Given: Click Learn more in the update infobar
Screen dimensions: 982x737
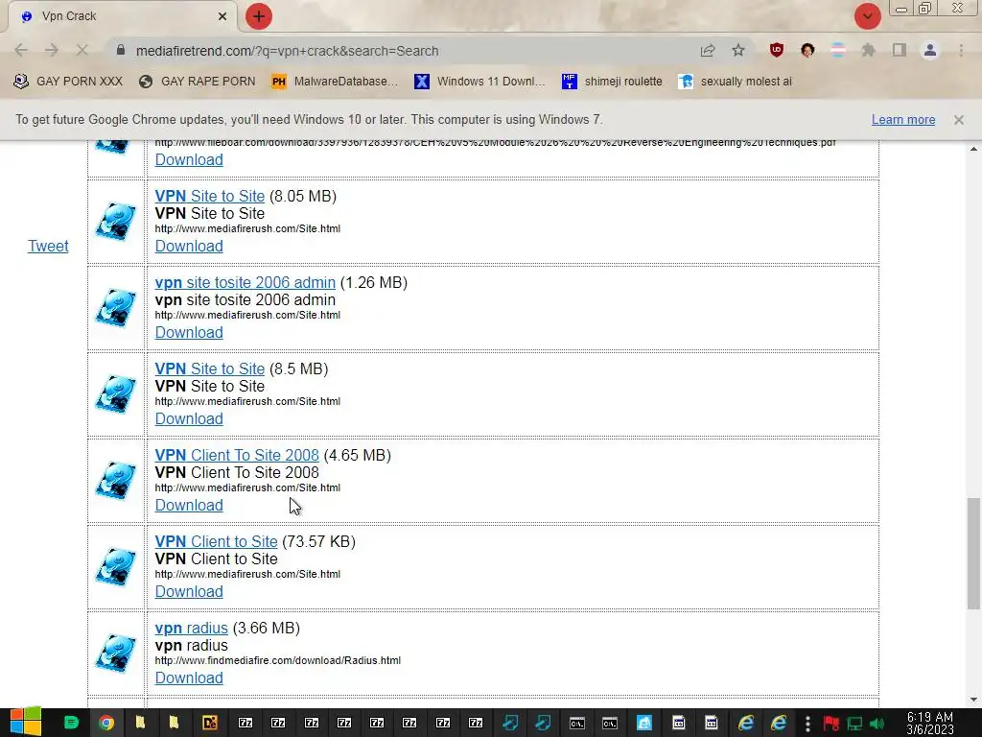Looking at the screenshot, I should [x=903, y=119].
